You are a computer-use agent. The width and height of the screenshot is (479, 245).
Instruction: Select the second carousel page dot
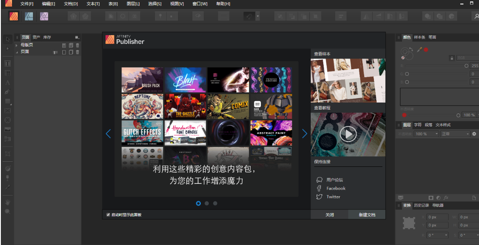(207, 203)
